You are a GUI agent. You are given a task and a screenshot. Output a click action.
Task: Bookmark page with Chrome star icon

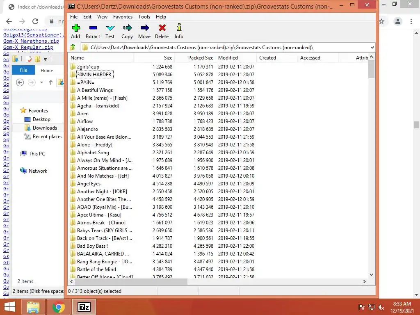click(382, 21)
